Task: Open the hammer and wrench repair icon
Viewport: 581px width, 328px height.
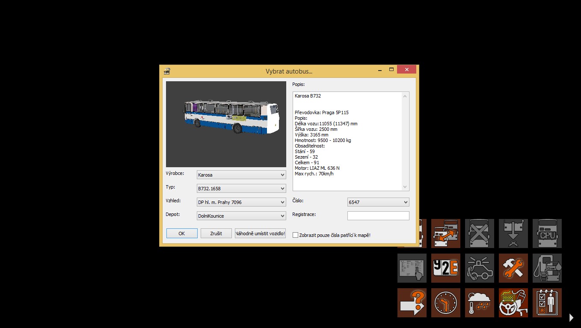Action: click(x=513, y=268)
